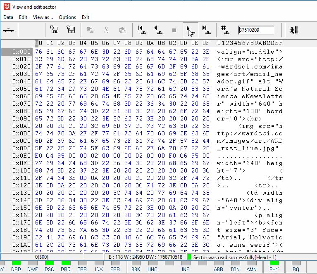Click the green status square beside 'Sector was read'
Viewport: 317px width, 274px height.
click(189, 257)
